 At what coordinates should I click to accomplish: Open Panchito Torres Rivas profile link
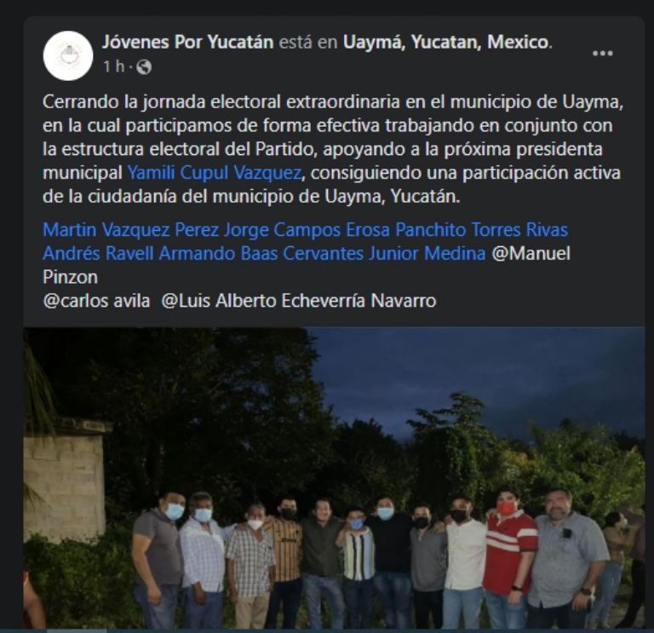coord(482,230)
